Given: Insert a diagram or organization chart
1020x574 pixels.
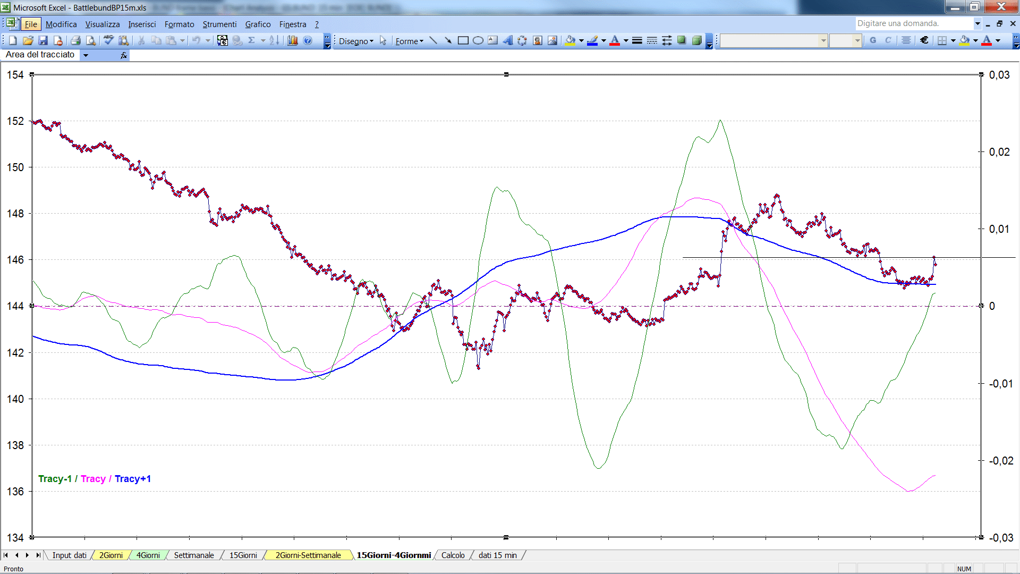Looking at the screenshot, I should tap(523, 40).
